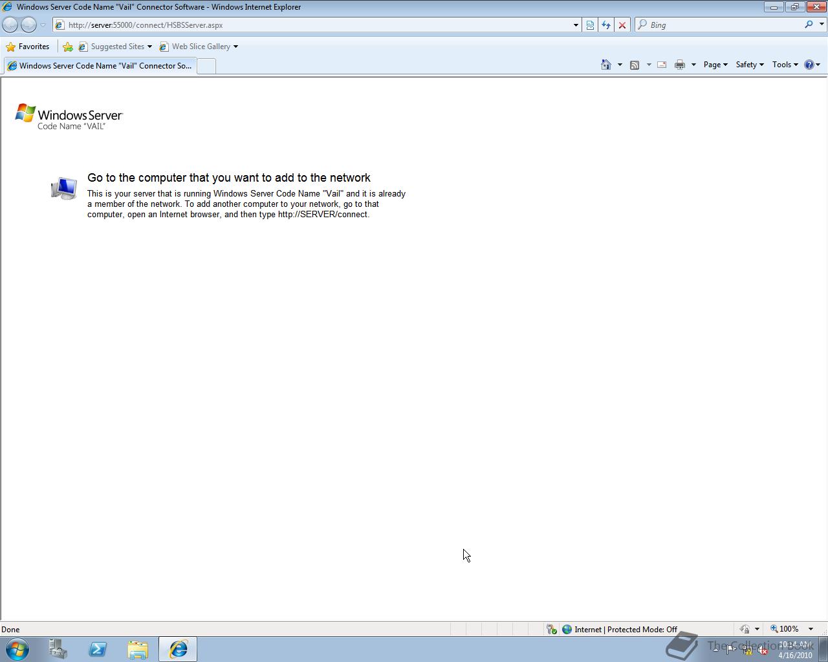
Task: Click the http://SERVER/connect text
Action: tap(322, 215)
